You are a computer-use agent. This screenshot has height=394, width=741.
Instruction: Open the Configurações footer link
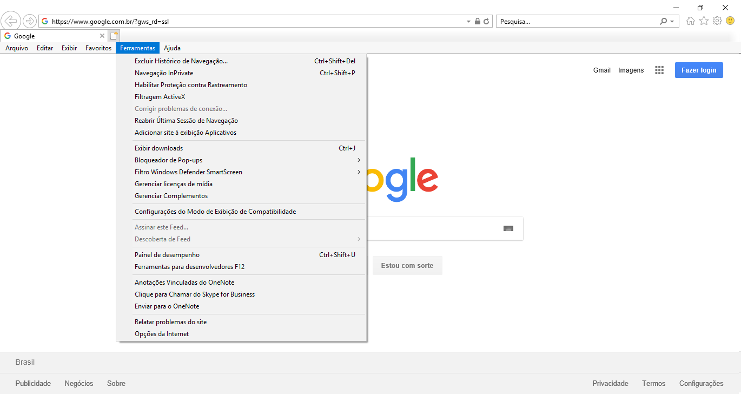click(x=702, y=384)
